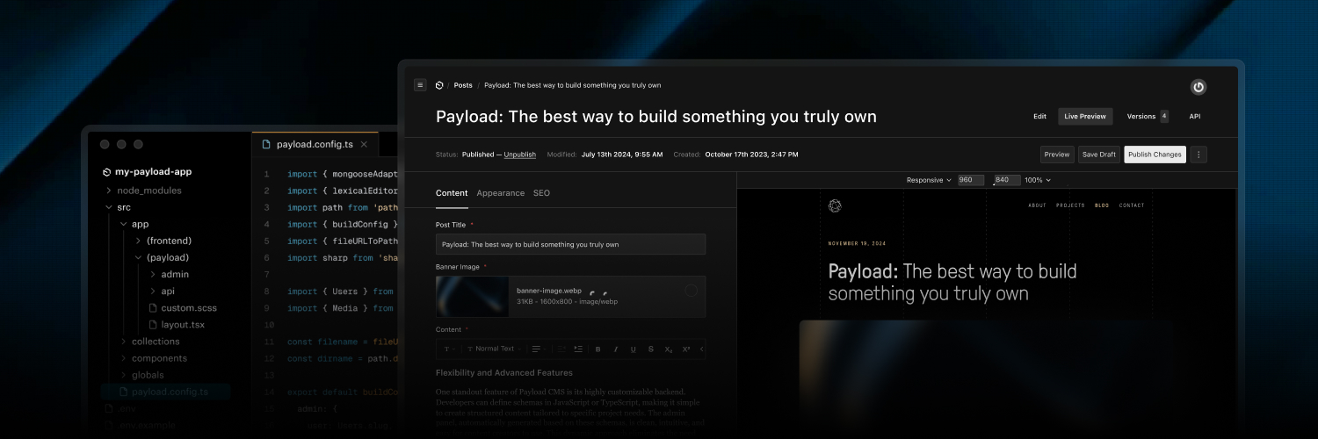Open the hamburger navigation menu
Image resolution: width=1318 pixels, height=439 pixels.
tap(420, 85)
